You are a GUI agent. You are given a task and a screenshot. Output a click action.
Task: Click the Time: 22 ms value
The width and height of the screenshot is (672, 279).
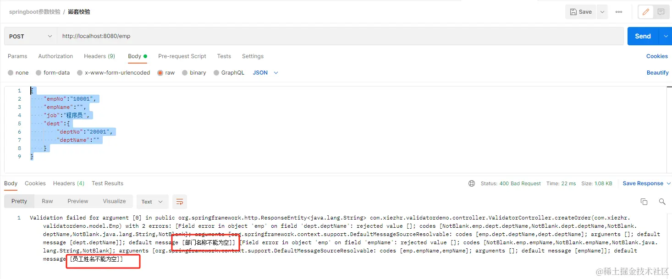[561, 183]
